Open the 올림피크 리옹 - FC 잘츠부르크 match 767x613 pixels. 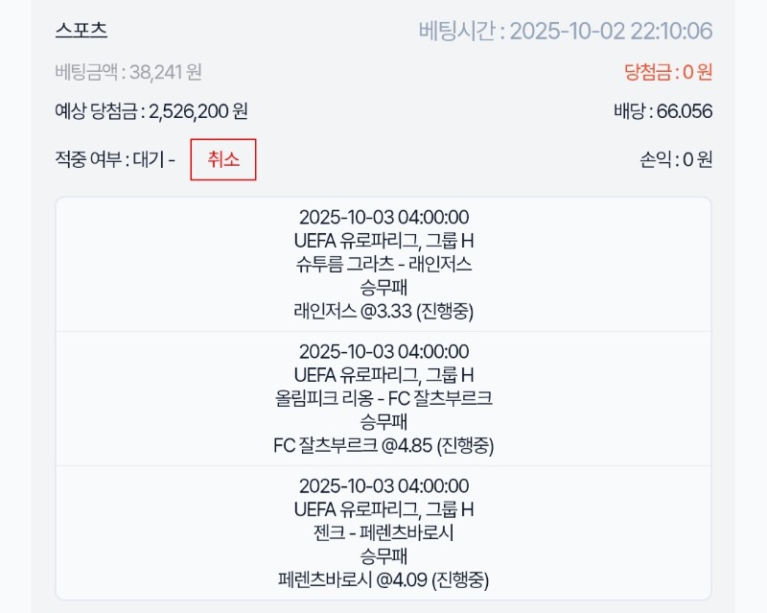(383, 398)
